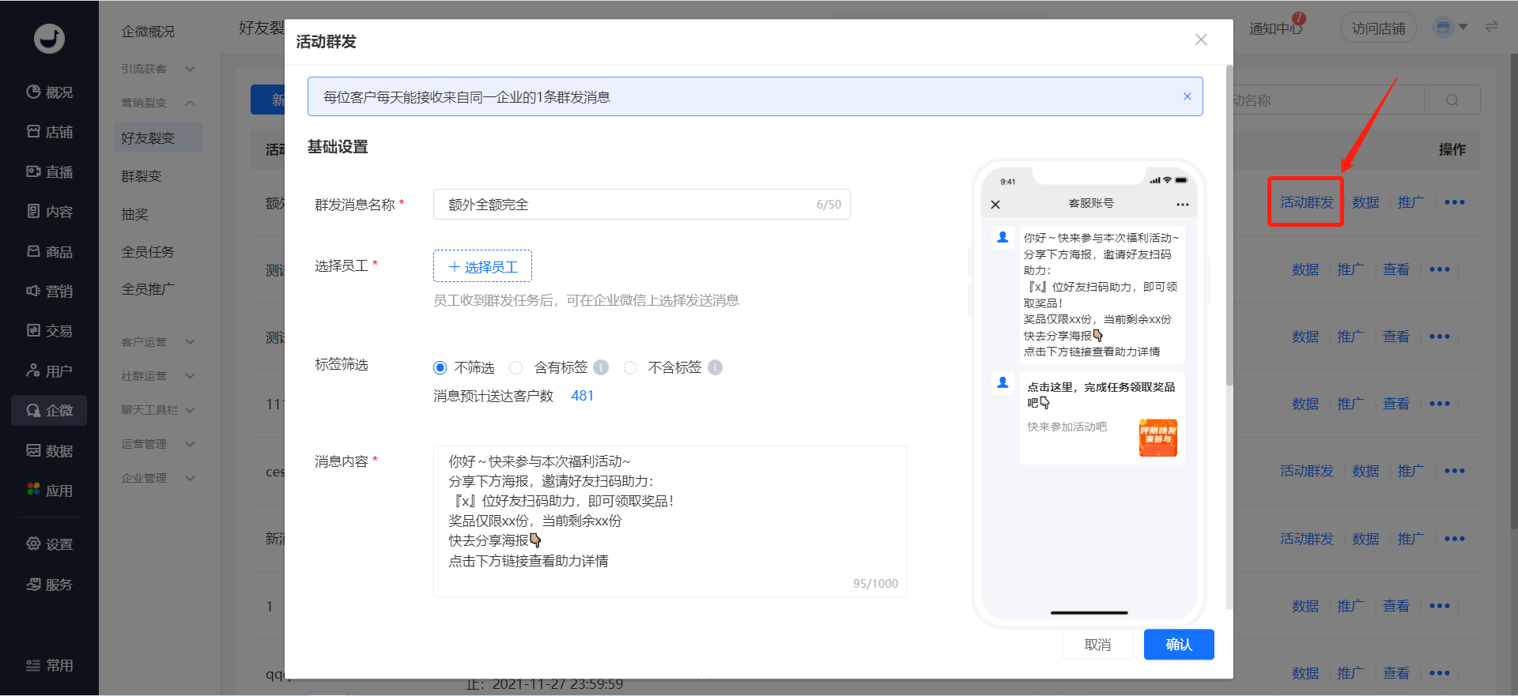Open 应用 apps section
This screenshot has height=696, width=1518.
pyautogui.click(x=49, y=490)
